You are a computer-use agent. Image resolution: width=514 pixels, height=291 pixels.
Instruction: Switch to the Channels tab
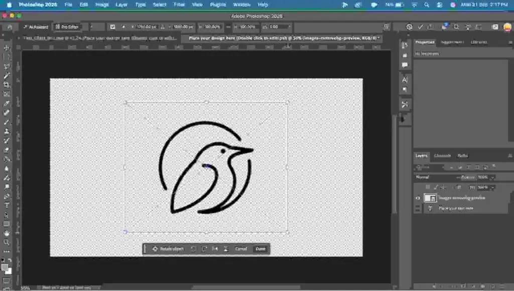pos(442,156)
